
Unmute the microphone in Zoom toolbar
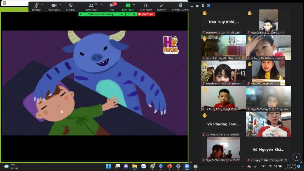click(36, 6)
